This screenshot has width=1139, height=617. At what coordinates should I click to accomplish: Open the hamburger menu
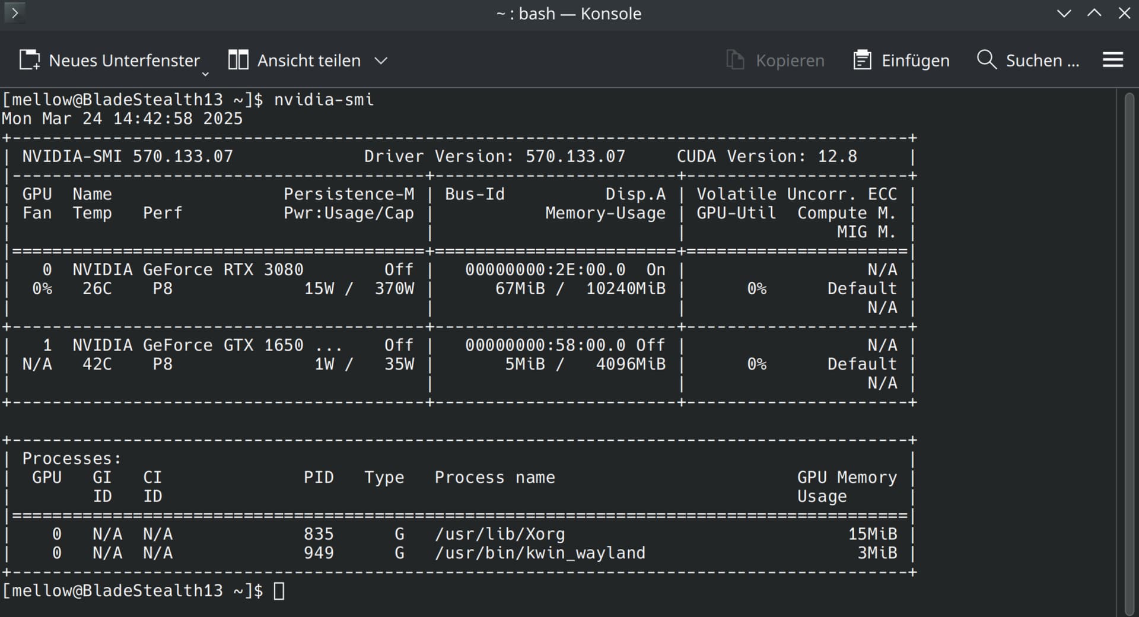pos(1113,60)
